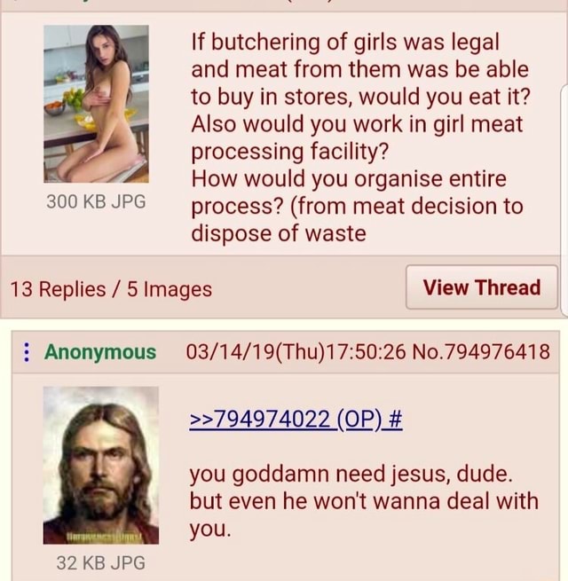
Task: Click the thread footer bar beside View Thread
Action: tap(203, 287)
